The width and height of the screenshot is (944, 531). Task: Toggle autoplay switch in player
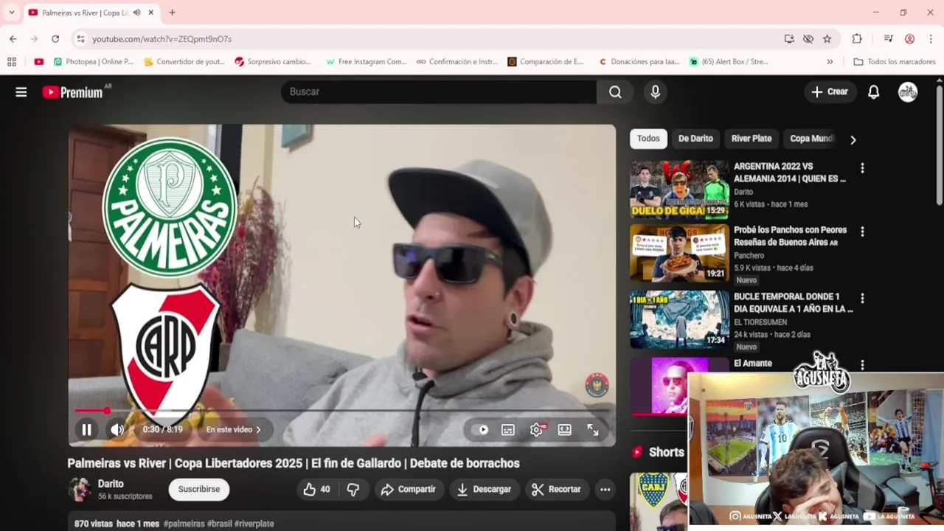click(480, 430)
